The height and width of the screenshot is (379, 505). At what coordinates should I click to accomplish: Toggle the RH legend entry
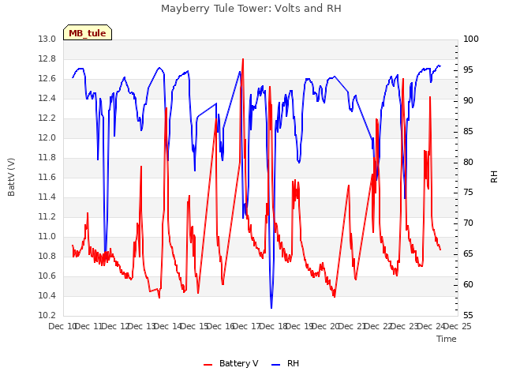[x=286, y=363]
